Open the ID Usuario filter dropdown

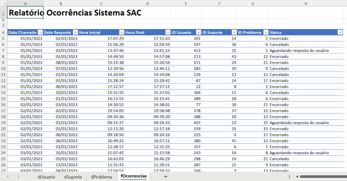click(x=199, y=32)
